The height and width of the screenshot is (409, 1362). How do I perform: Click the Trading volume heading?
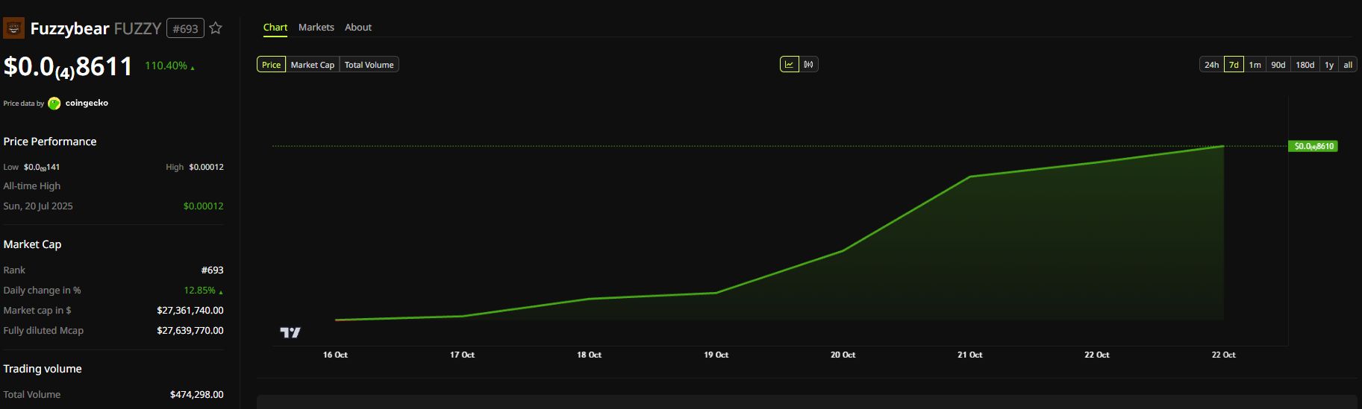tap(43, 369)
